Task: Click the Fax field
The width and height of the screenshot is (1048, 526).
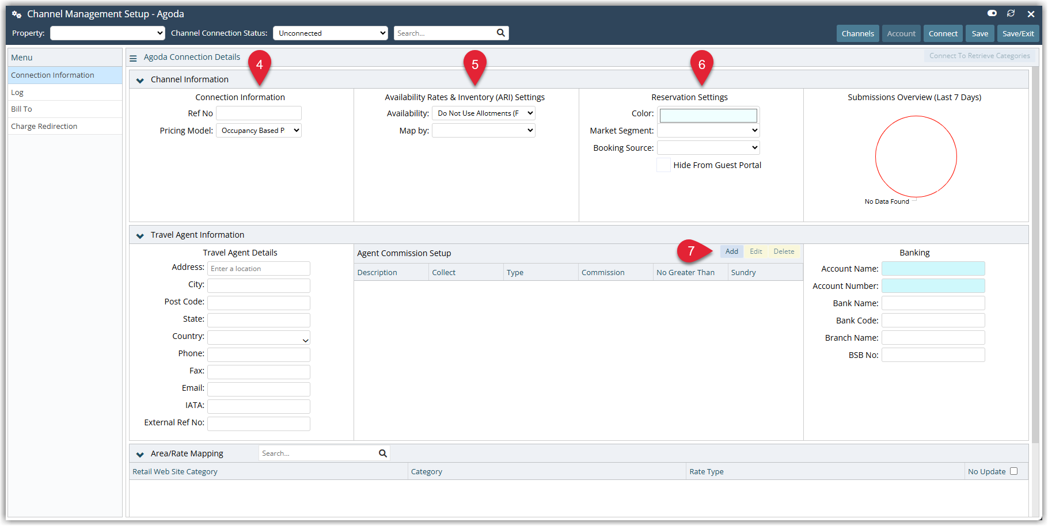Action: (259, 372)
